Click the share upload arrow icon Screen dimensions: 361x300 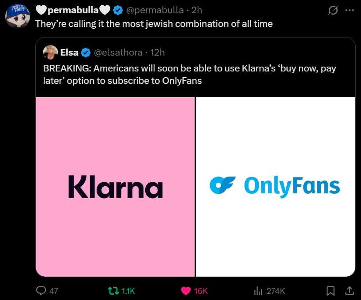coord(349,291)
